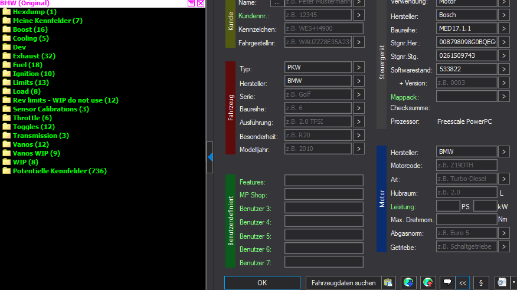The height and width of the screenshot is (290, 517).
Task: Open the Typ PKW selection arrow
Action: coord(358,68)
